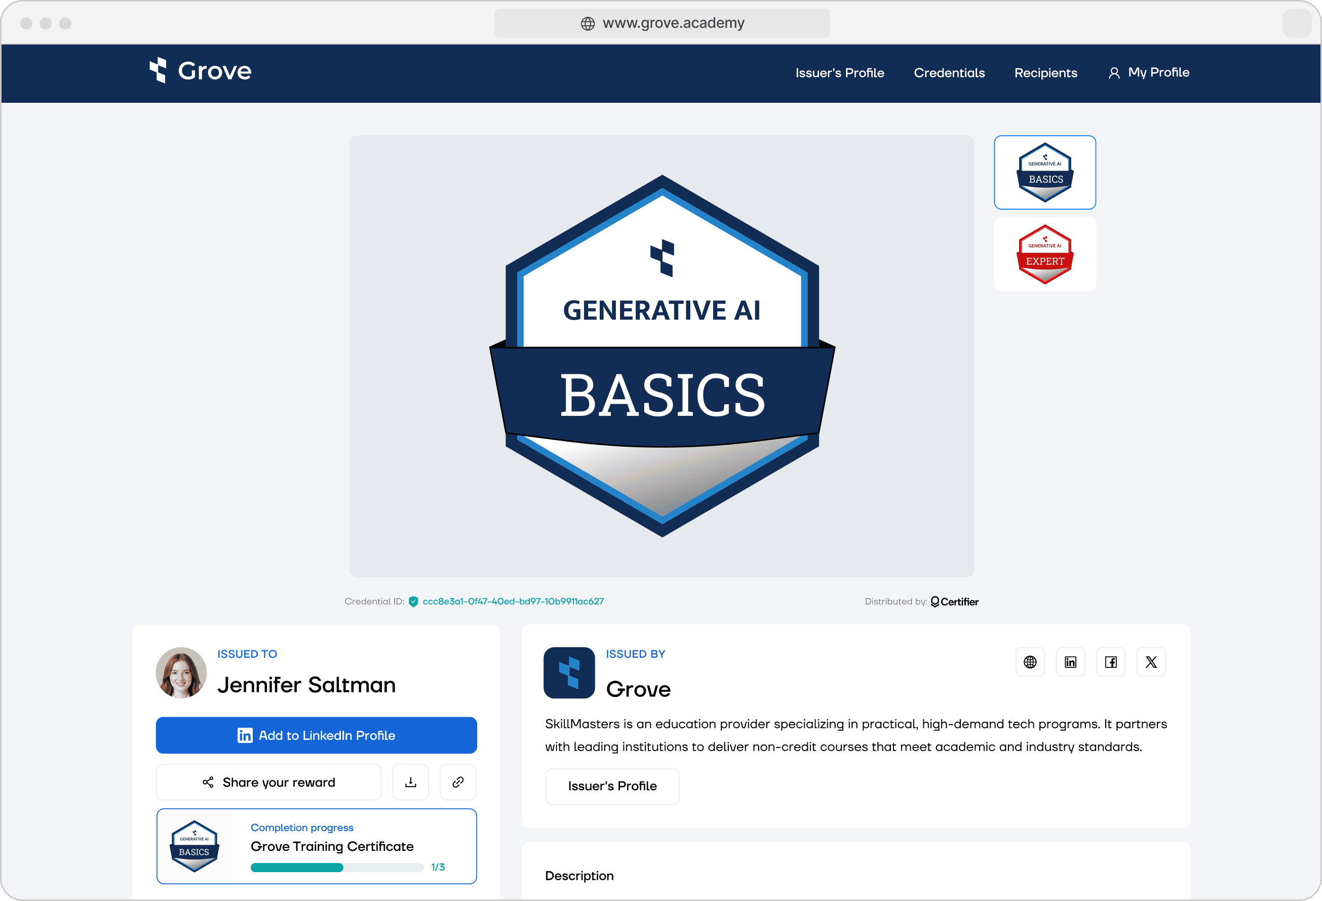
Task: Open Issuer's Profile in top navigation
Action: pyautogui.click(x=840, y=73)
